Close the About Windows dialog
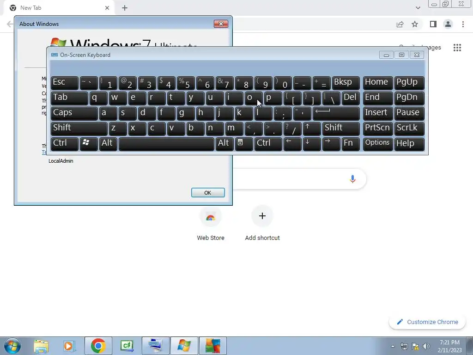 point(221,24)
